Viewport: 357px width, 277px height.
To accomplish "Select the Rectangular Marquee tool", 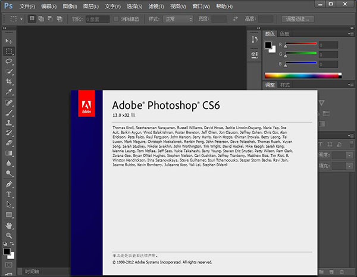I will pyautogui.click(x=9, y=51).
